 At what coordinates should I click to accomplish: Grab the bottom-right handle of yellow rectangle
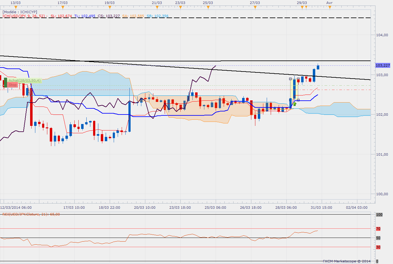coord(298,100)
